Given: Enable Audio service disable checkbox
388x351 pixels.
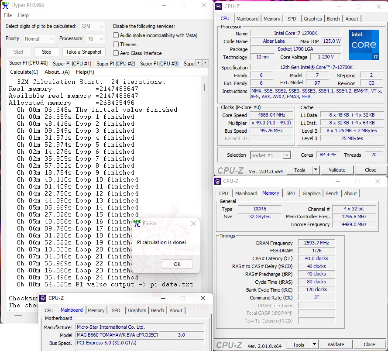Looking at the screenshot, I should 116,35.
